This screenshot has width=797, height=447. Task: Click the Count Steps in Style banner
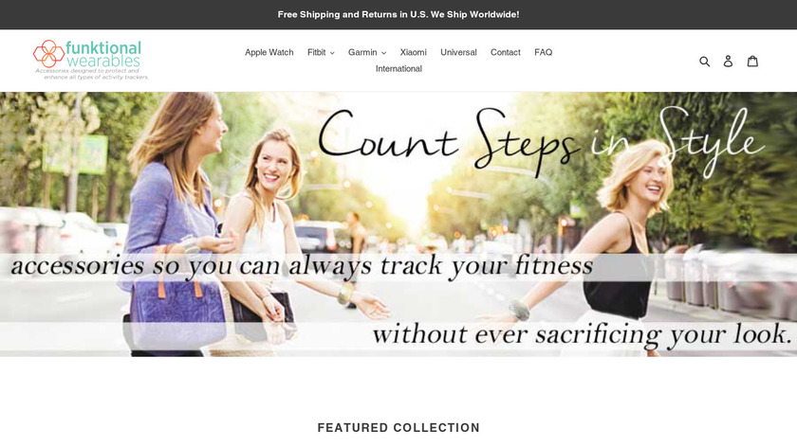click(398, 223)
